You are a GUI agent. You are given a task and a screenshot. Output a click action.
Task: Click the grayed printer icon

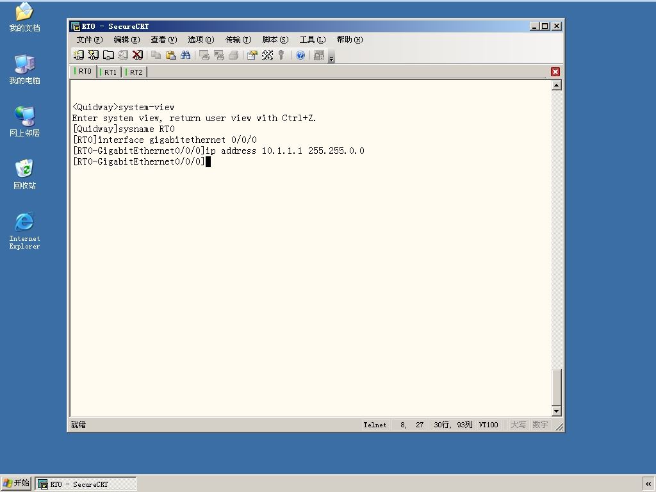233,55
